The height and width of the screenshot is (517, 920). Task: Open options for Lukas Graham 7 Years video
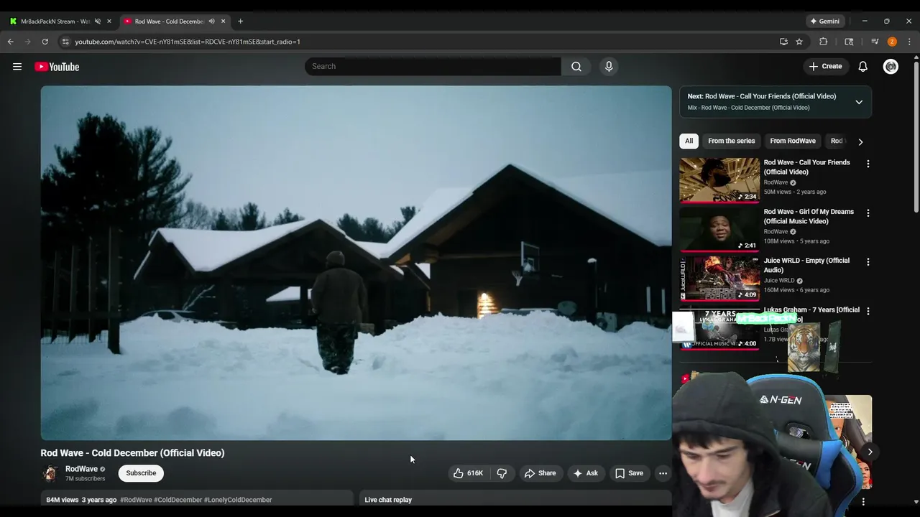pos(868,311)
